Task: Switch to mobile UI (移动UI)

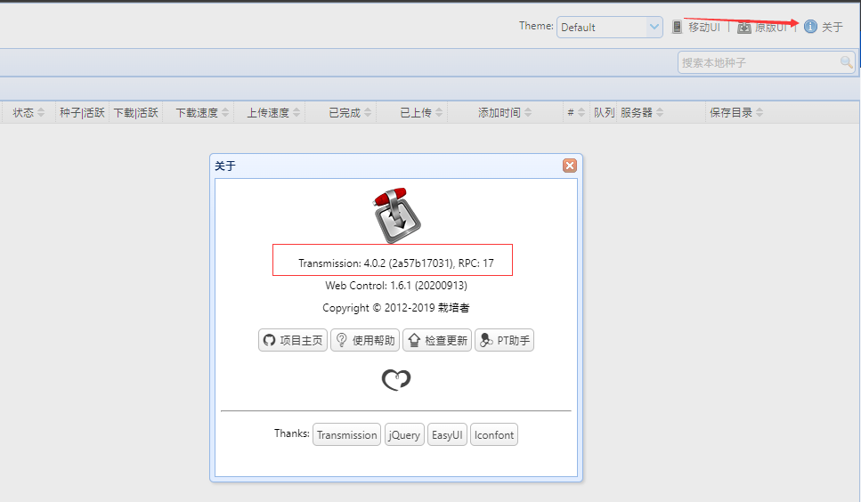Action: pos(695,27)
